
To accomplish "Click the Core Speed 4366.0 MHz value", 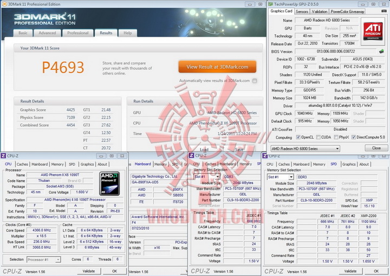I will [41, 231].
